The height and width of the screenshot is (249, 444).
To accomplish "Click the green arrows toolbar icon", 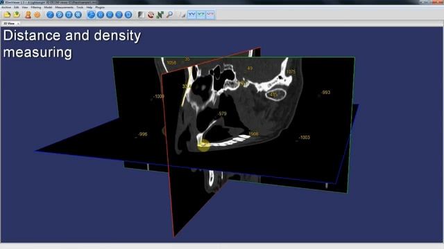I will pyautogui.click(x=160, y=15).
